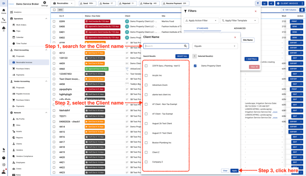Image resolution: width=306 pixels, height=176 pixels.
Task: Click the Select All button
Action: [x=182, y=56]
